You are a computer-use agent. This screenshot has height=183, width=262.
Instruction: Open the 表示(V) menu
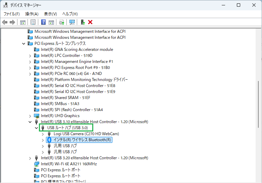(50, 14)
